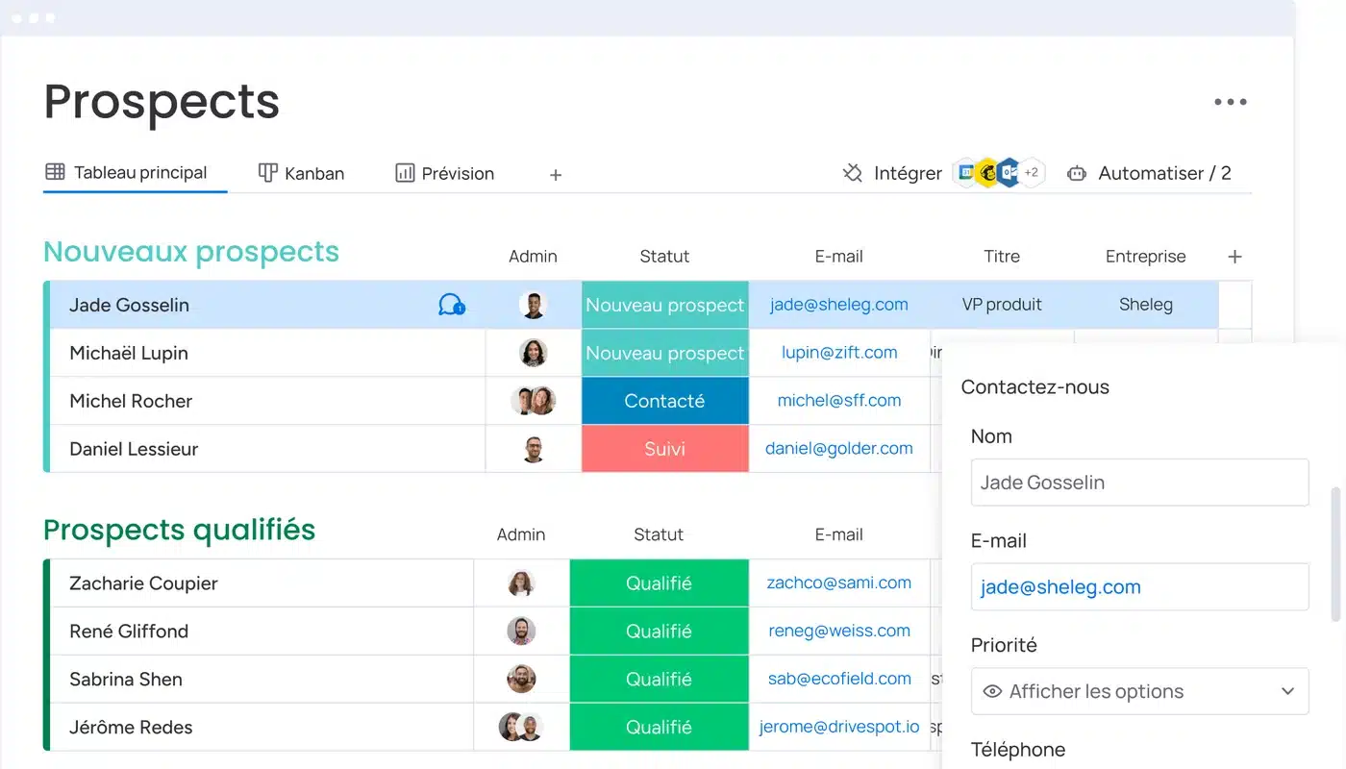Open the three-dot board options menu
The height and width of the screenshot is (769, 1346).
(x=1230, y=102)
